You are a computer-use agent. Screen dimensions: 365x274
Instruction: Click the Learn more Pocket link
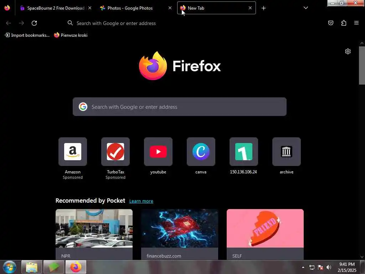coord(141,201)
